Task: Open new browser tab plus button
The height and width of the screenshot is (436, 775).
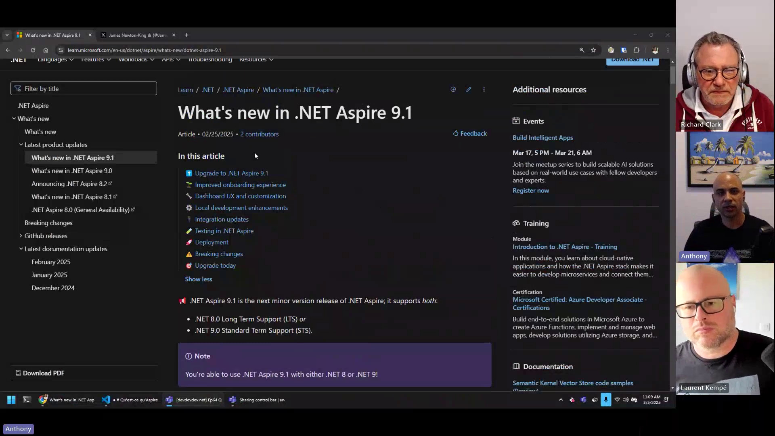Action: point(186,35)
